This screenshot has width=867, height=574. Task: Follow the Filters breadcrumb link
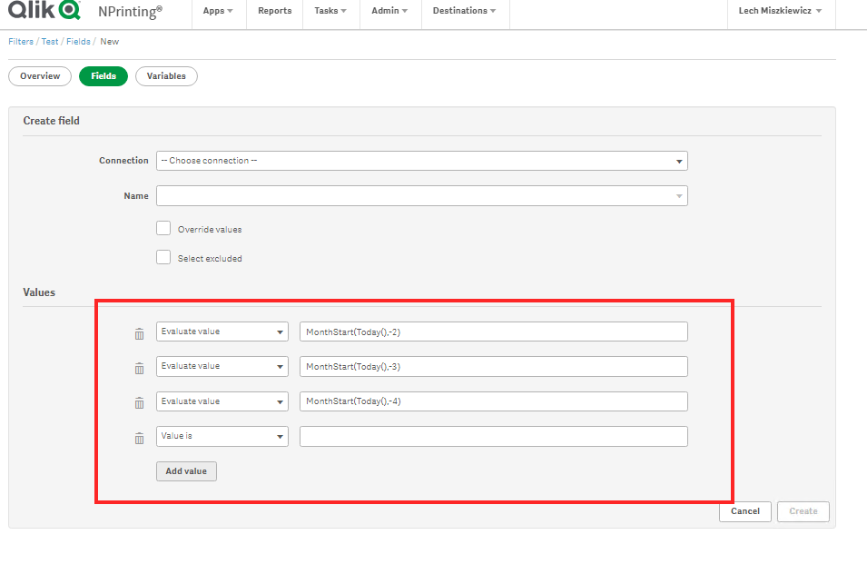(x=21, y=42)
